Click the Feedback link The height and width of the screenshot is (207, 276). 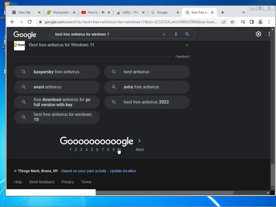point(182,57)
